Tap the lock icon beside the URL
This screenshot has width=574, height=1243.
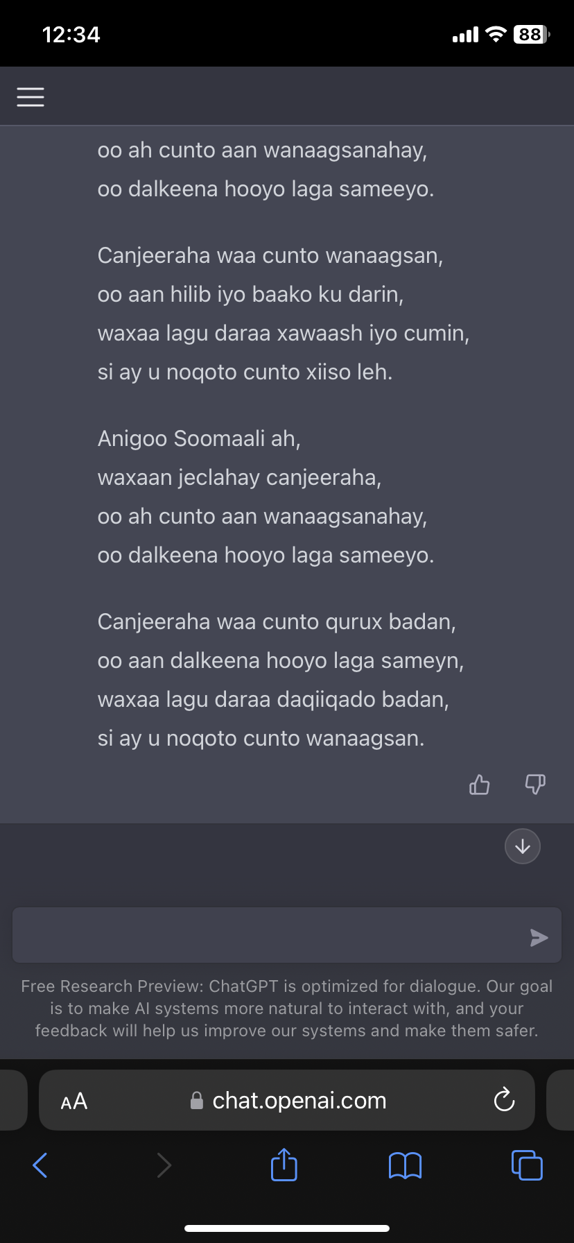coord(197,1101)
